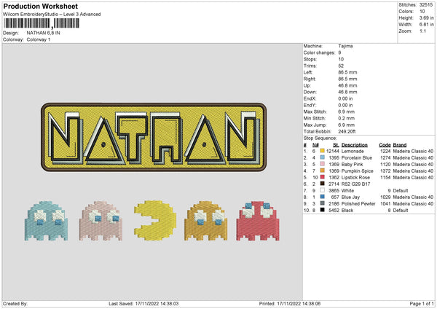Click the orange ghost embroidery design

tap(205, 221)
